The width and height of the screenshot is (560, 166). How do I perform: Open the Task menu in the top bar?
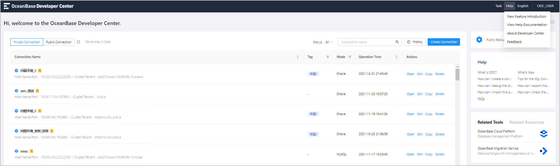[499, 6]
